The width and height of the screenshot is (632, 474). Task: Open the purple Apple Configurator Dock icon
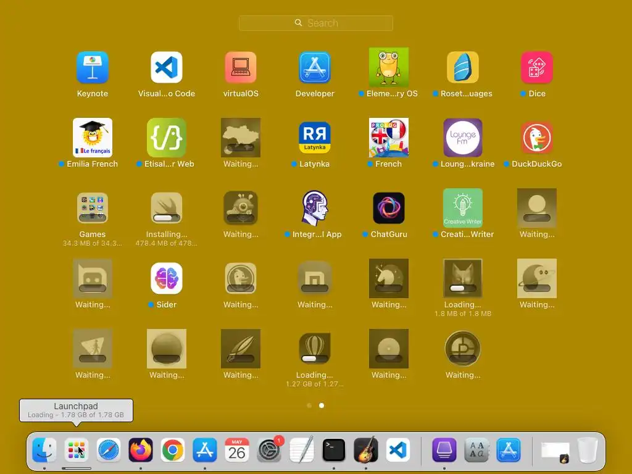[444, 450]
